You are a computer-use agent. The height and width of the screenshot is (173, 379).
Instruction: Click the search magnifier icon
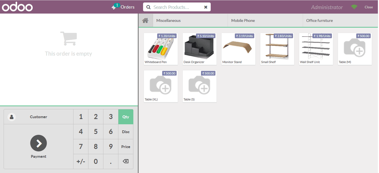pos(148,7)
